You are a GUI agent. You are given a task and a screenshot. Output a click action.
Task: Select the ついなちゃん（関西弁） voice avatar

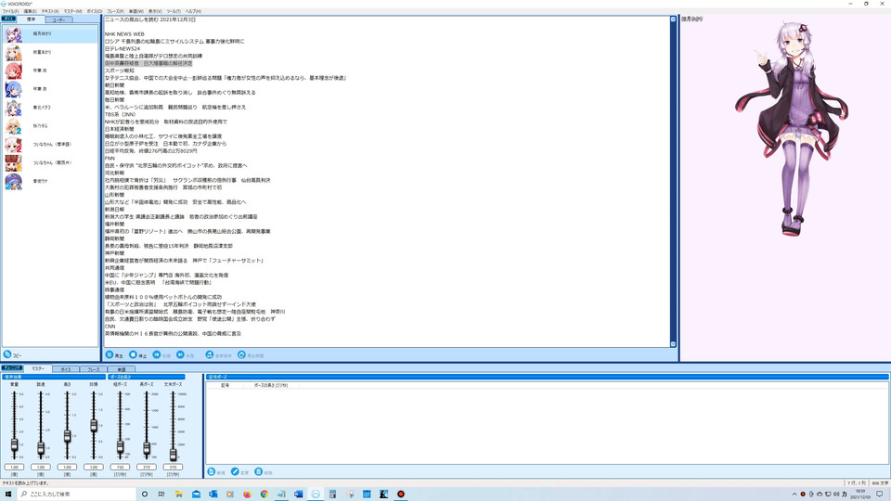tap(13, 163)
